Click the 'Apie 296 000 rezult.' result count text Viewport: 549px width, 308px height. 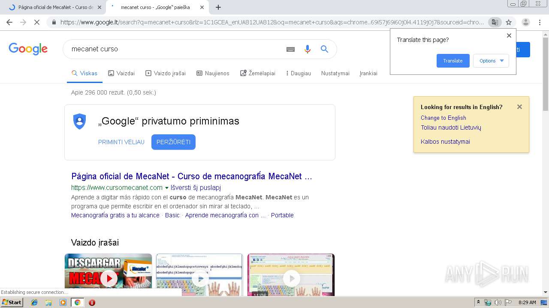[x=114, y=92]
